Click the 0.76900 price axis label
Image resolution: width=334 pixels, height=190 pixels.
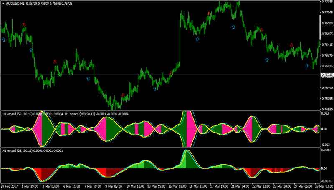(x=327, y=23)
